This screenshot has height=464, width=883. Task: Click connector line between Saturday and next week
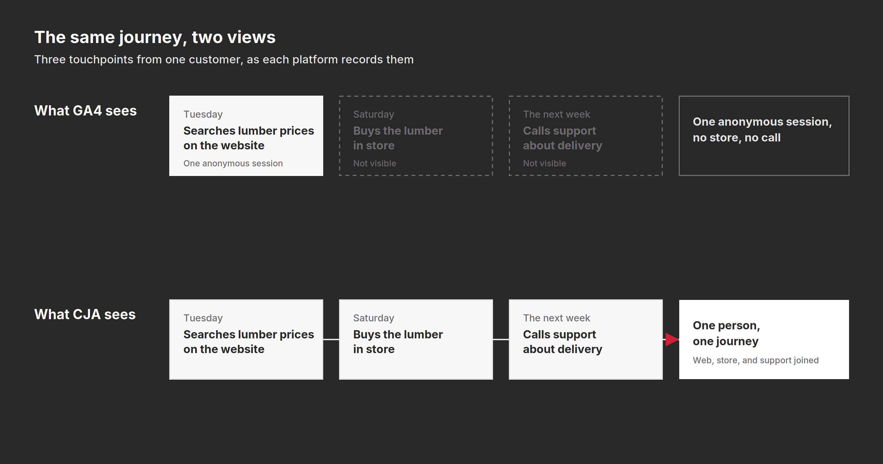[x=501, y=339]
